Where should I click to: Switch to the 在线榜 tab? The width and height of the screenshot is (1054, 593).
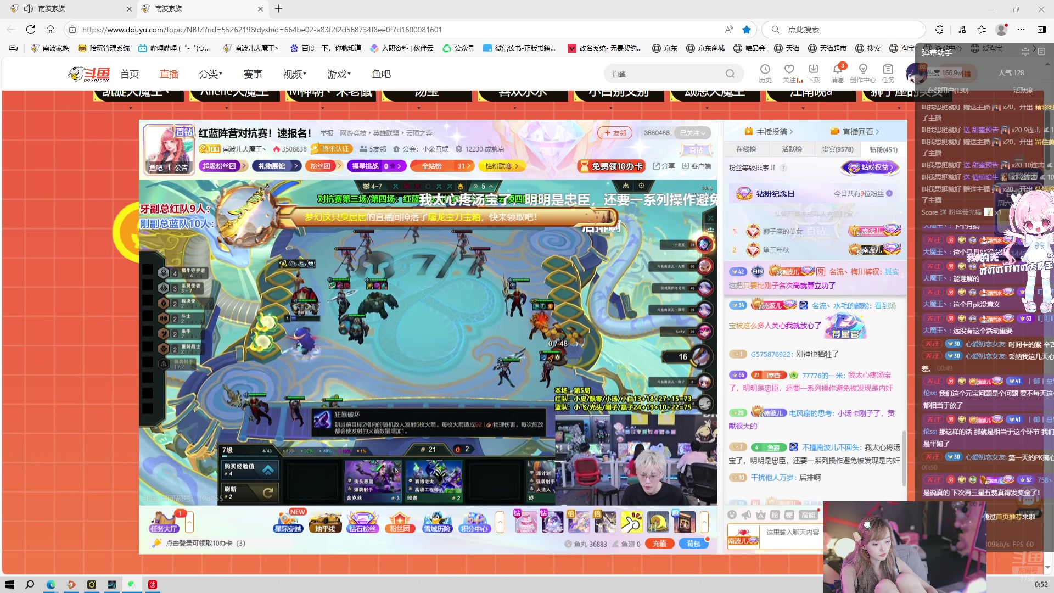coord(746,149)
